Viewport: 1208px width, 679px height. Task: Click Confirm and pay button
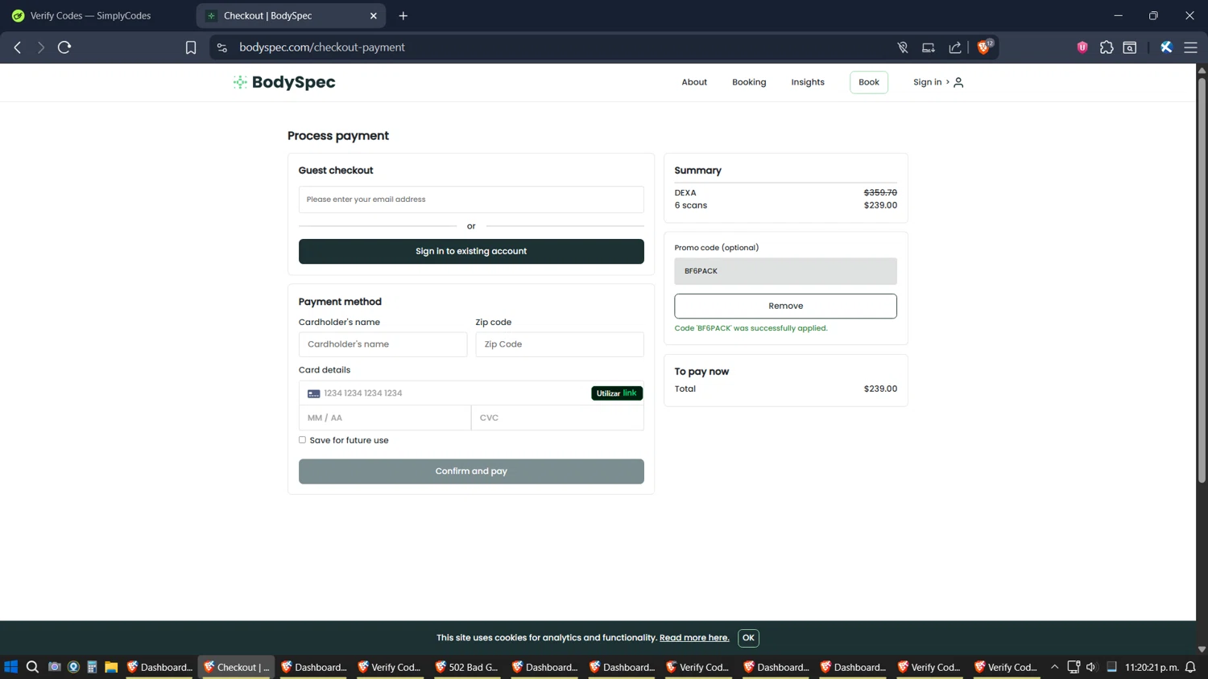click(471, 471)
